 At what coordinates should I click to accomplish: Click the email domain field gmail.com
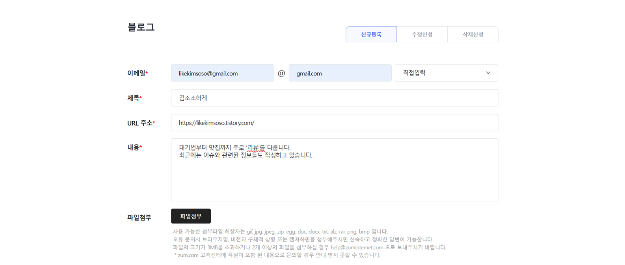(x=340, y=73)
